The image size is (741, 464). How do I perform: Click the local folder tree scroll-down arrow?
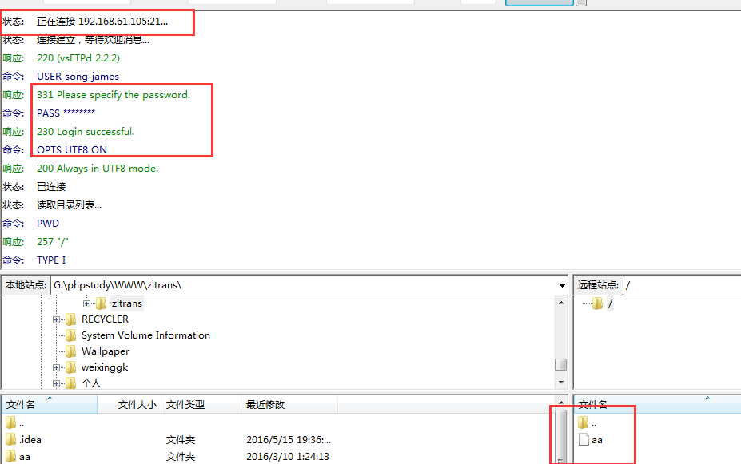(561, 383)
